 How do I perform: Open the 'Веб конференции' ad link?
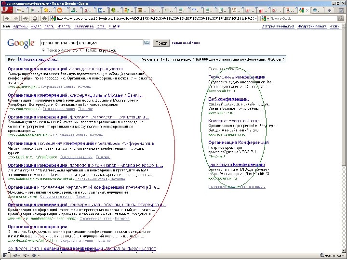(228, 99)
